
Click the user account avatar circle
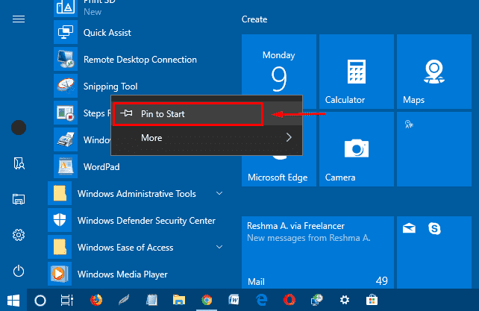coord(19,128)
